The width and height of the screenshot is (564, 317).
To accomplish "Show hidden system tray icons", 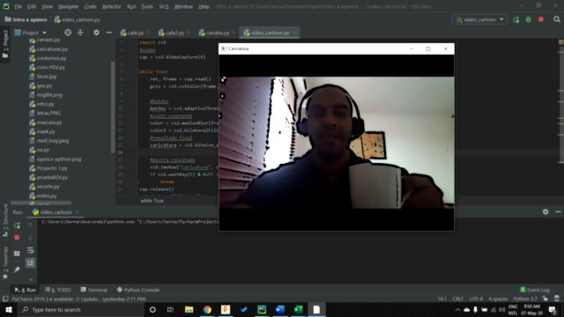I will (457, 309).
